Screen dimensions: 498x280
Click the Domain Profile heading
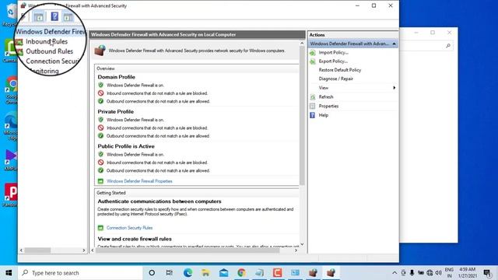click(x=116, y=77)
